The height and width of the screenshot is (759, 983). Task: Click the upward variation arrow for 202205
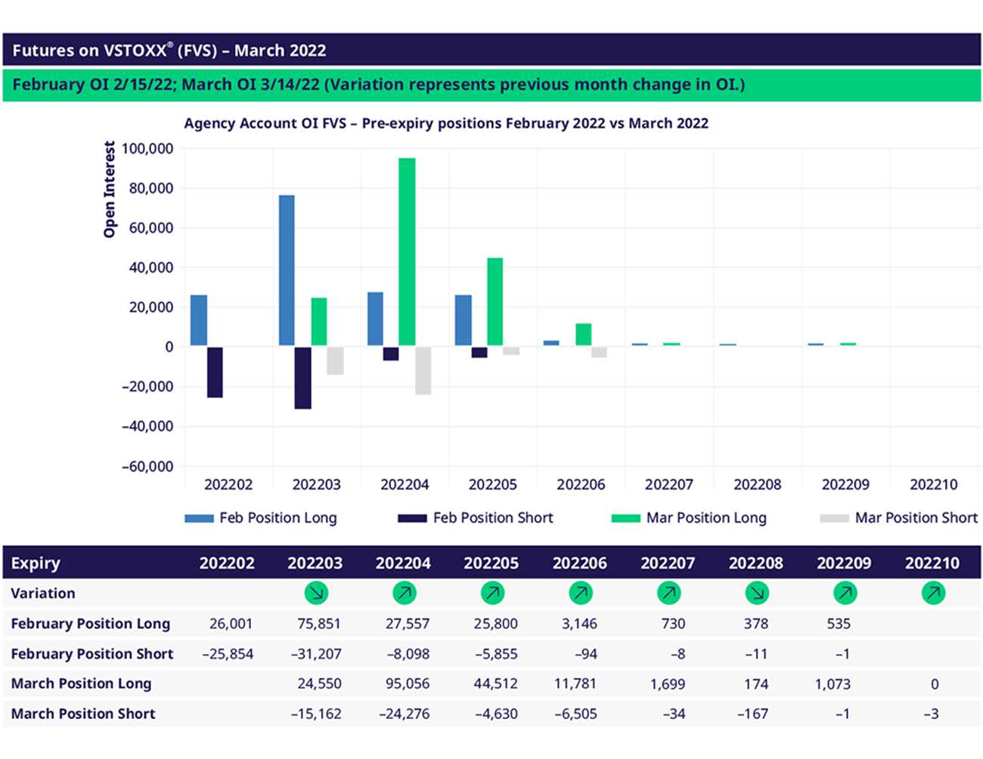pos(492,594)
